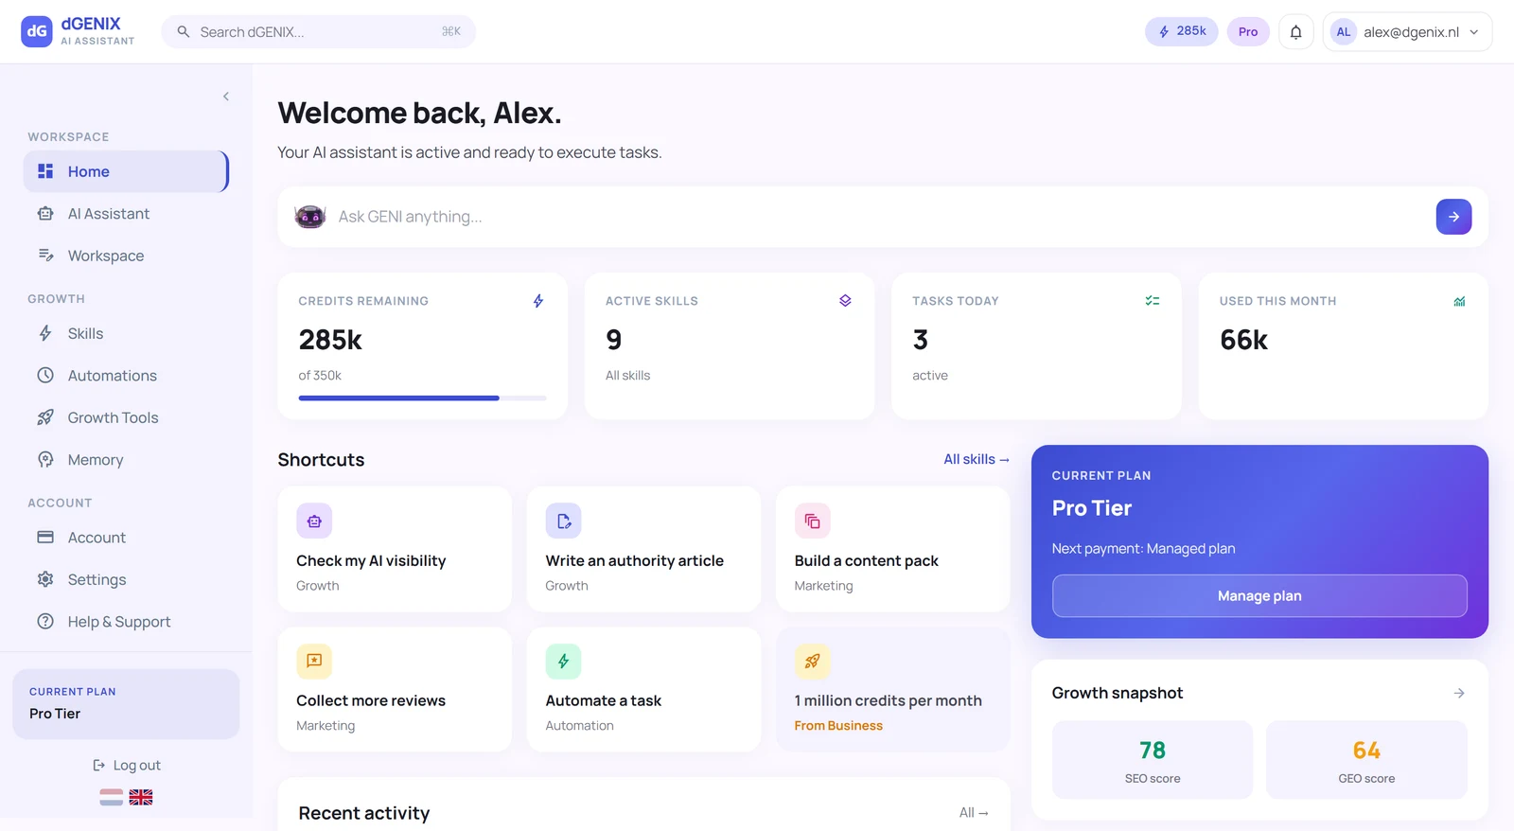
Task: Focus the Search dGENIX field
Action: pyautogui.click(x=319, y=32)
